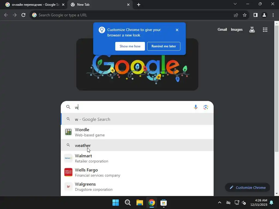Viewport: 279px width, 209px height.
Task: Open File Explorer from taskbar
Action: coord(140,202)
